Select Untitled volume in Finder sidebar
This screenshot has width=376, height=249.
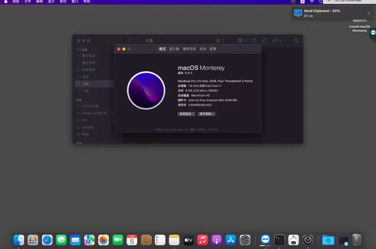94,127
